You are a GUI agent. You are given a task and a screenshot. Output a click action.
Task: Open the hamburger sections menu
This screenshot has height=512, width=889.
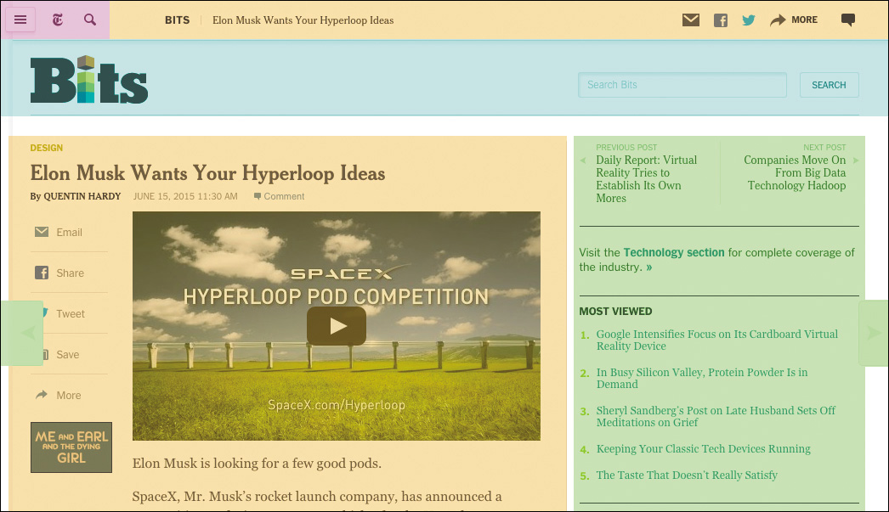pos(20,20)
